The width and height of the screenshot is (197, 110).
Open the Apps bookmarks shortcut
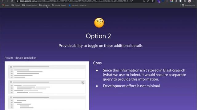tap(6, 5)
